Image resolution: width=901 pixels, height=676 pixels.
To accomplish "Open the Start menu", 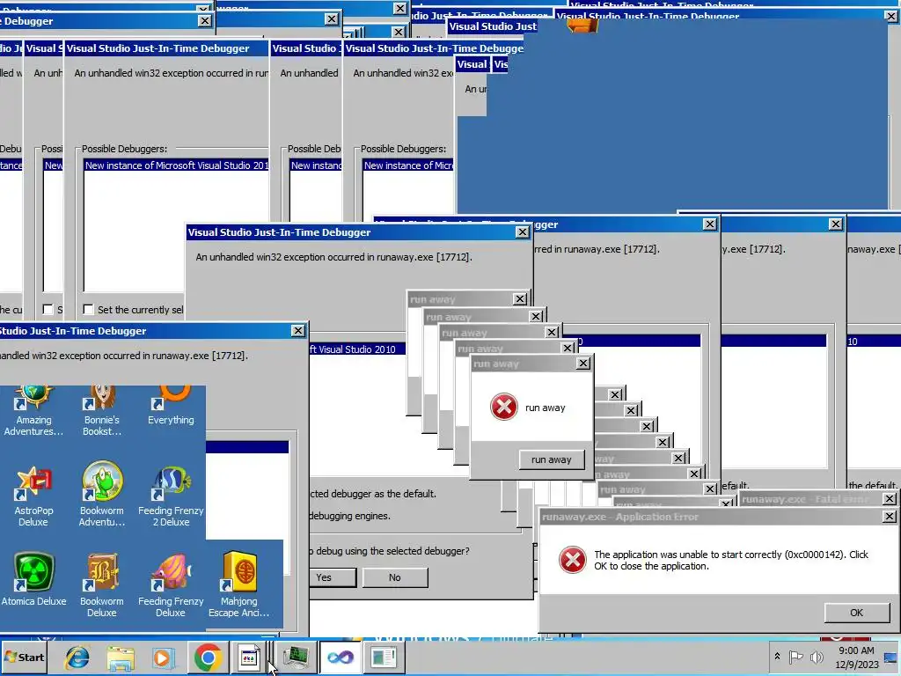I will 24,657.
